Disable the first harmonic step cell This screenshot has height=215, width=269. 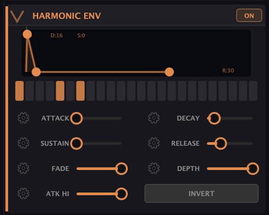tap(19, 91)
